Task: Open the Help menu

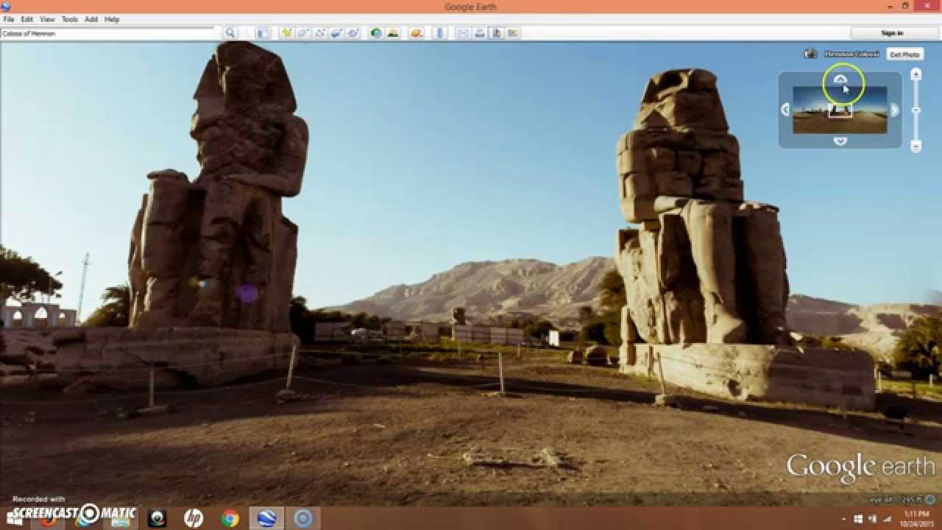Action: [112, 19]
